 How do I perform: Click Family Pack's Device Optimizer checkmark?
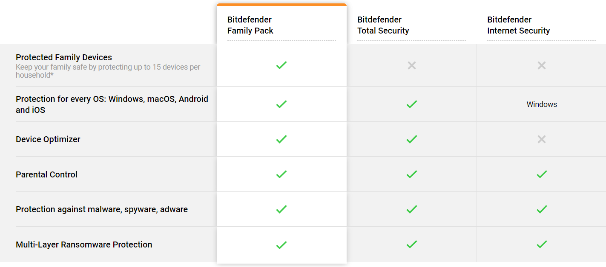(x=281, y=139)
